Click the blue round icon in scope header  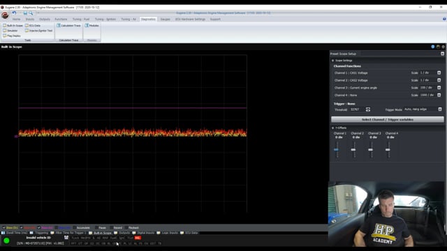point(433,47)
